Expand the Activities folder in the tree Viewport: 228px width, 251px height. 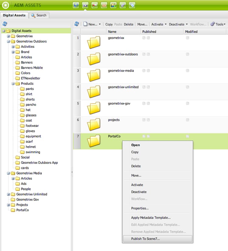click(x=13, y=47)
